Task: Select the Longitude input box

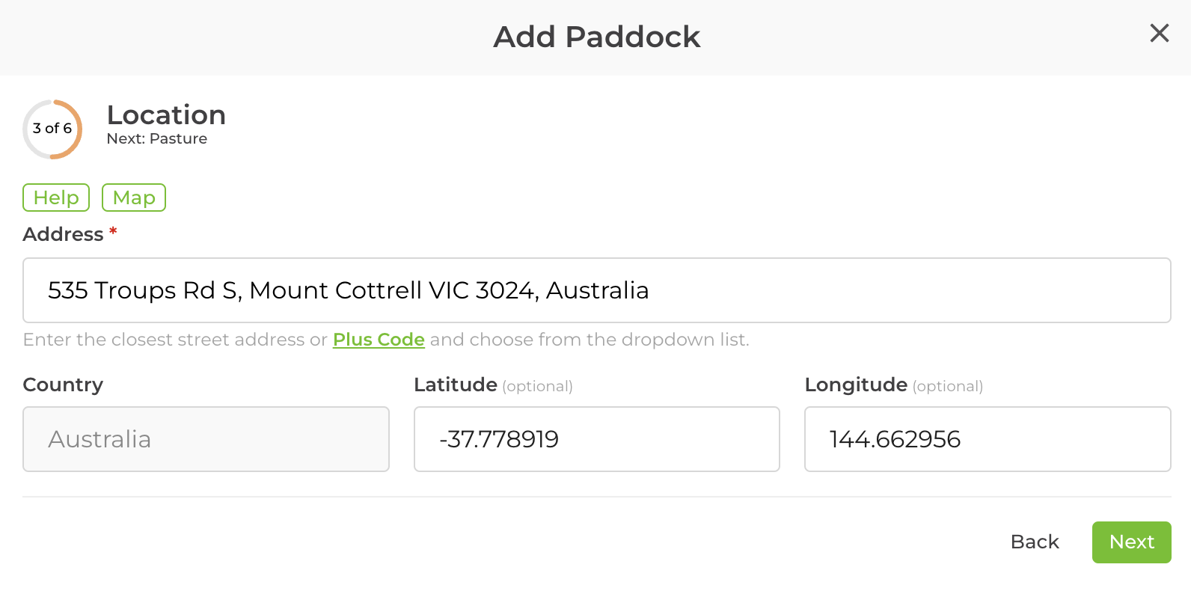Action: point(987,439)
